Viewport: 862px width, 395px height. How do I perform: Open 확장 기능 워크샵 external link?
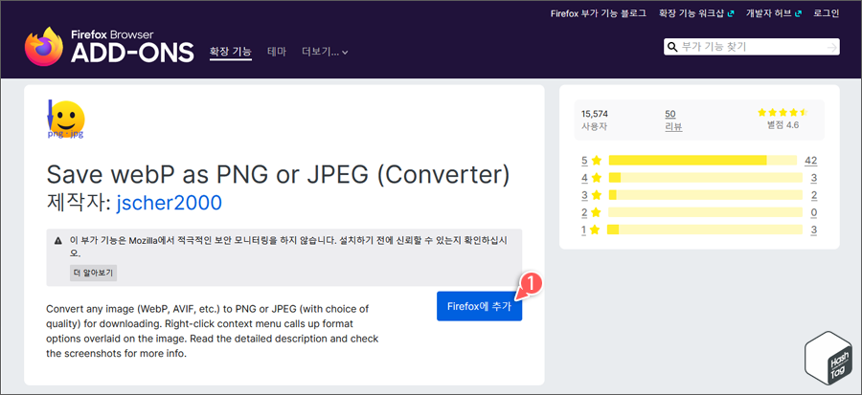click(x=696, y=13)
